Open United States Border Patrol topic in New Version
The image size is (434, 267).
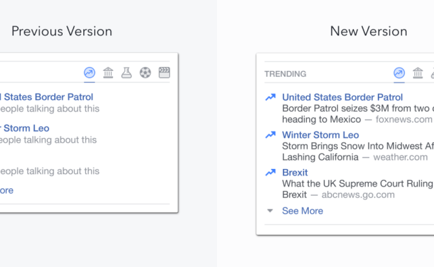[x=342, y=98]
